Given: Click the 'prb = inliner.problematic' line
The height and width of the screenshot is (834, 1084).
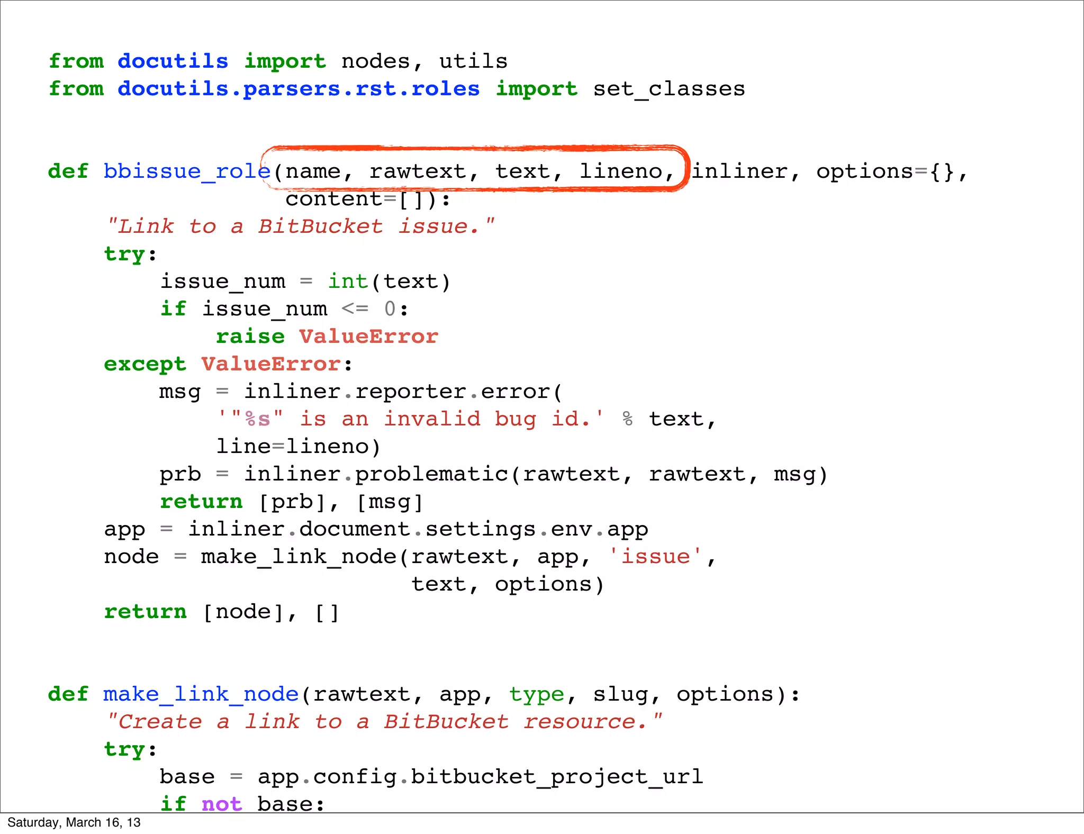Looking at the screenshot, I should point(493,474).
